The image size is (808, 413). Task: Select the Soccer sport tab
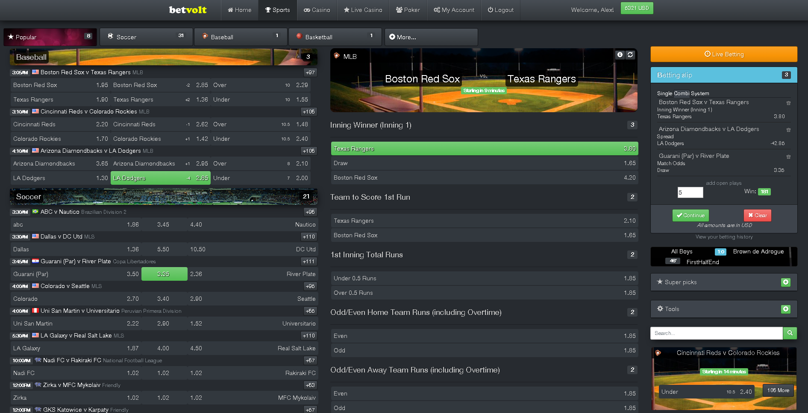[x=146, y=37]
